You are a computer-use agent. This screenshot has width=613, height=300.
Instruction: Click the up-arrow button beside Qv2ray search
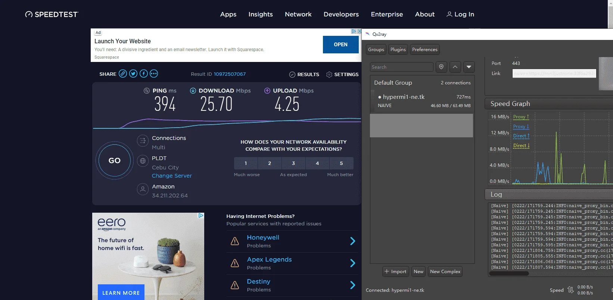(x=455, y=67)
